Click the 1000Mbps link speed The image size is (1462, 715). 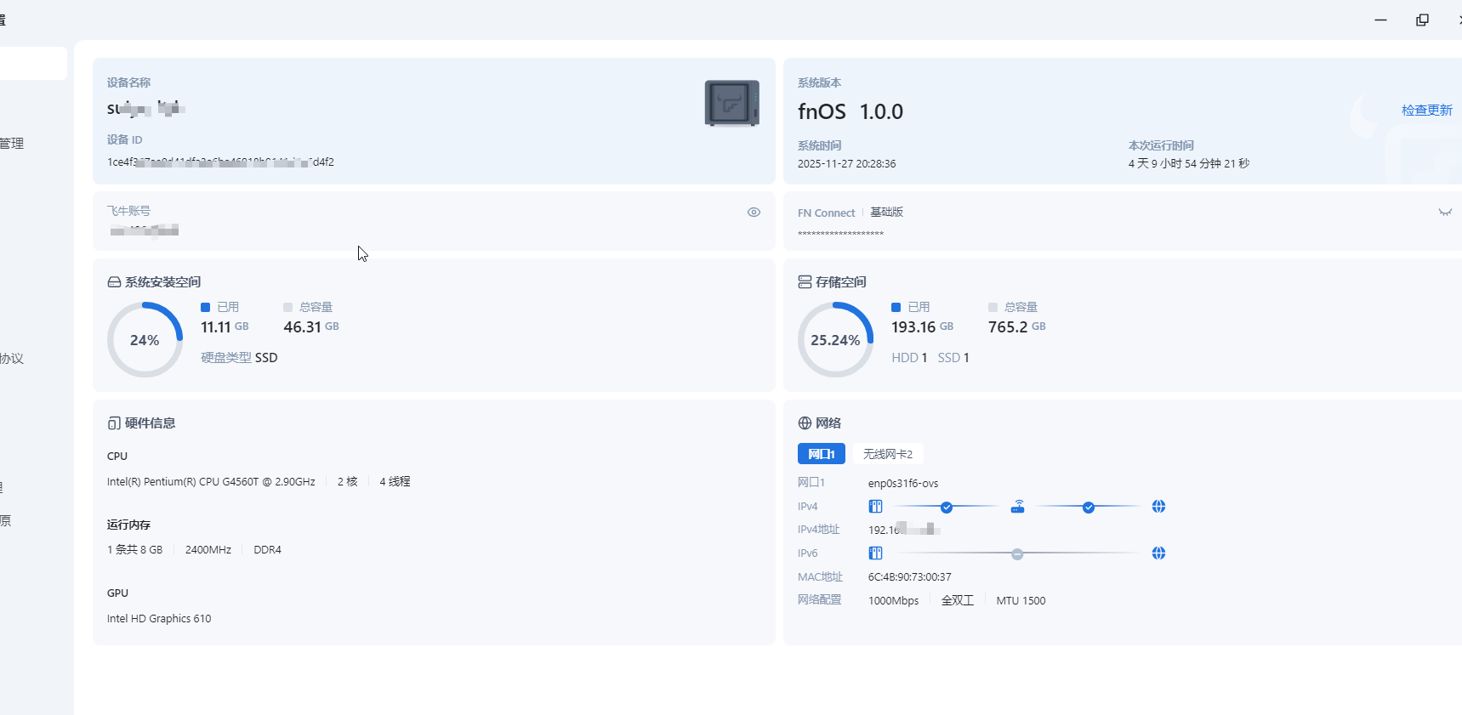(x=894, y=601)
